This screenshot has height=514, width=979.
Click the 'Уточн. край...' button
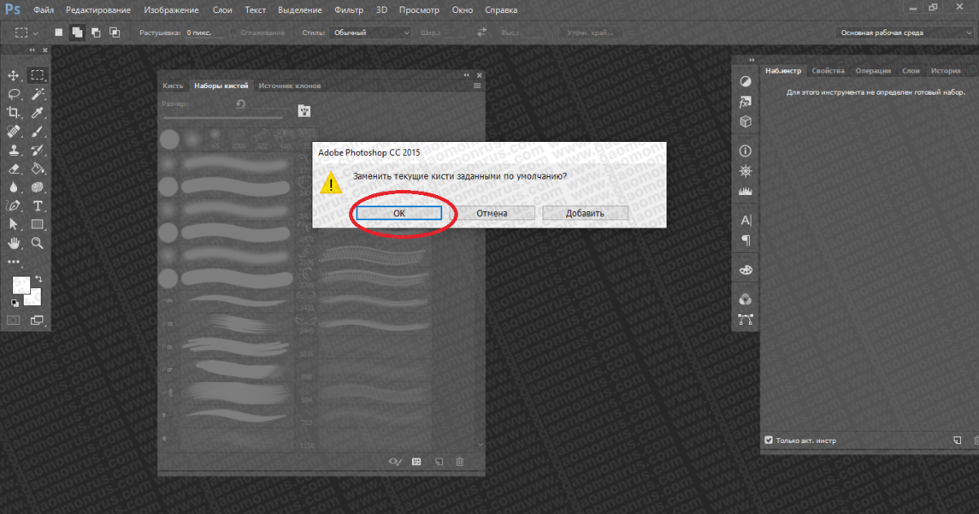[590, 33]
